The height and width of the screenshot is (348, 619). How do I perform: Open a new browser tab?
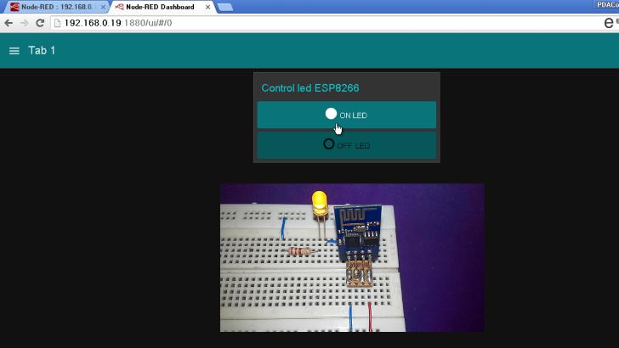coord(225,7)
